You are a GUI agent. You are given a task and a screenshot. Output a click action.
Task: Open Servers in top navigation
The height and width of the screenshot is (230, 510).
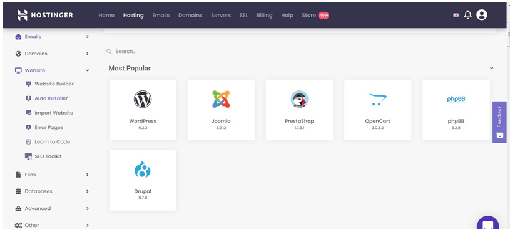(x=221, y=15)
